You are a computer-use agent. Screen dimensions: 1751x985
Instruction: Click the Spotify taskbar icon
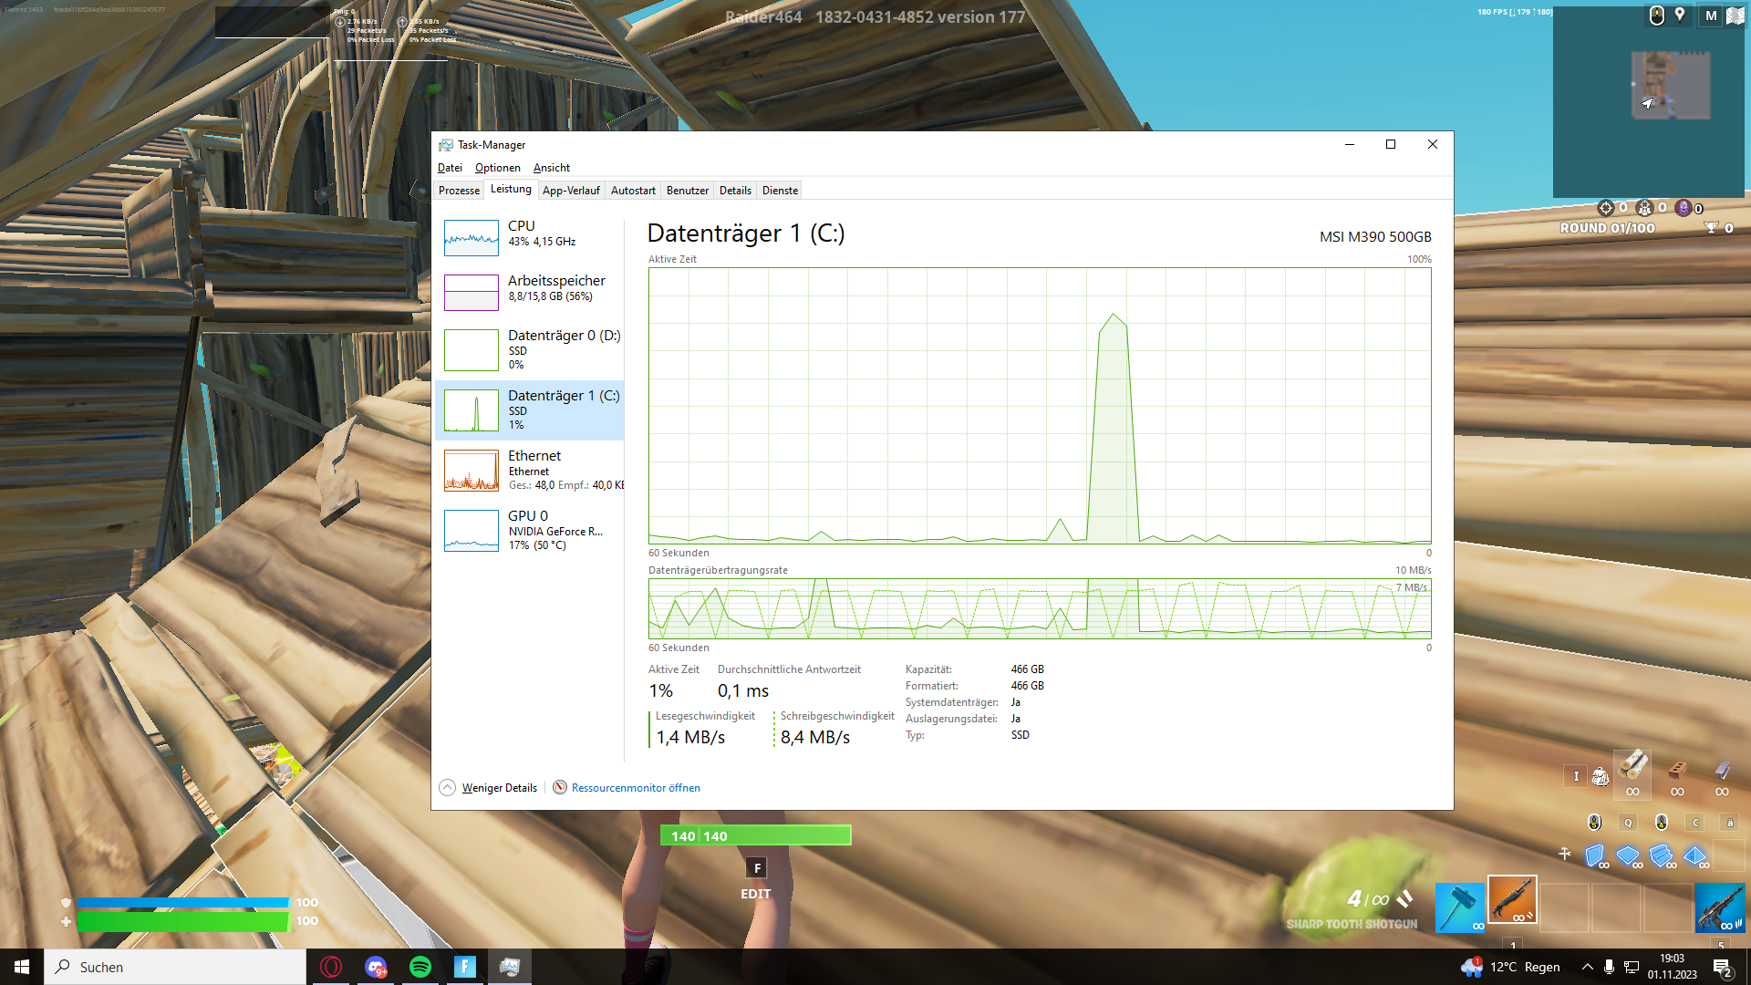coord(420,967)
